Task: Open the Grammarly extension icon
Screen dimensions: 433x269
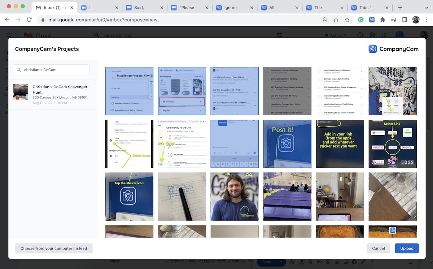Action: coord(360,20)
